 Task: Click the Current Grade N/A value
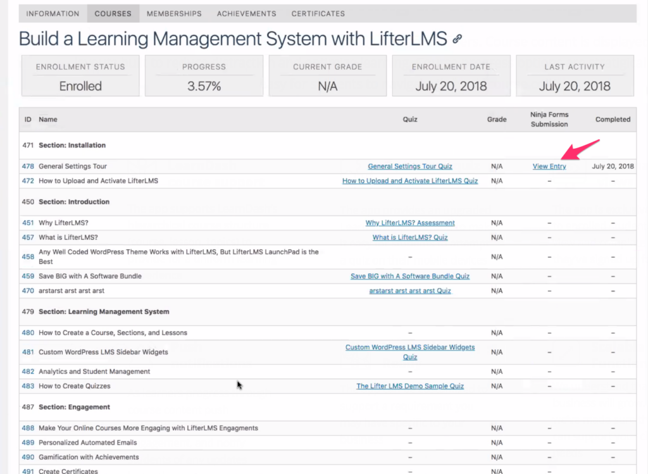328,86
